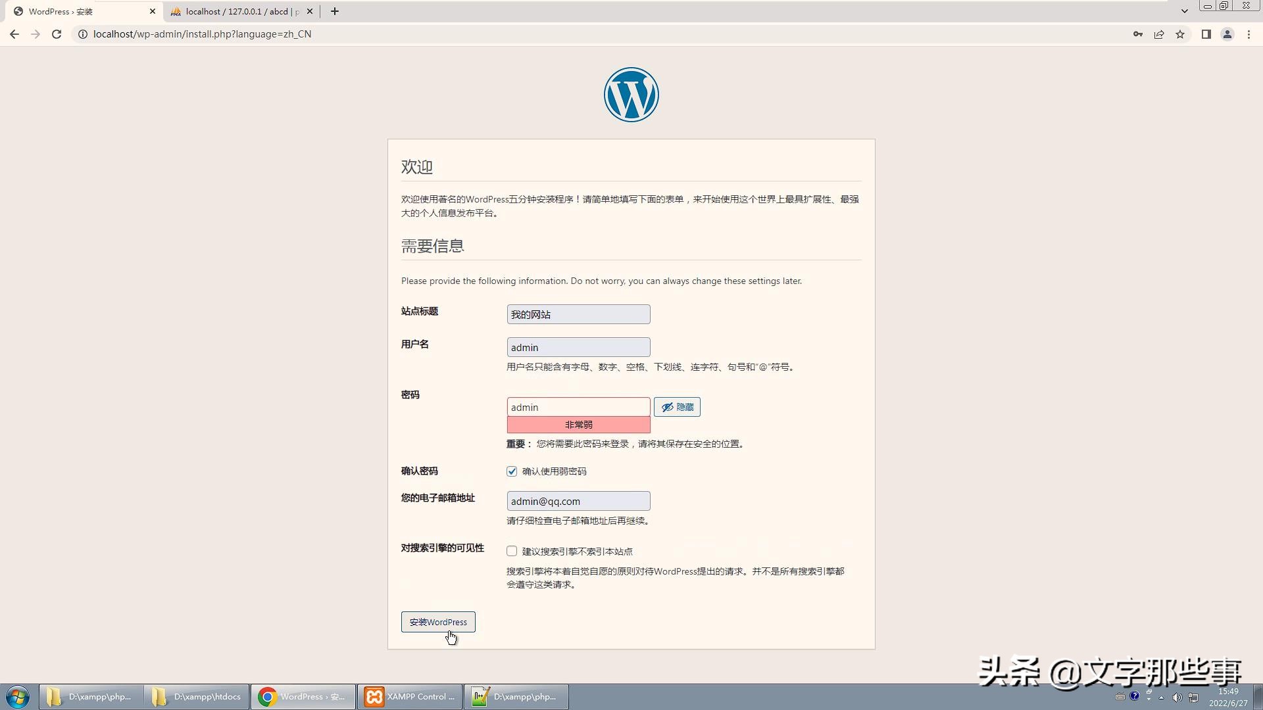Click the WordPress logo at the top

coord(631,95)
